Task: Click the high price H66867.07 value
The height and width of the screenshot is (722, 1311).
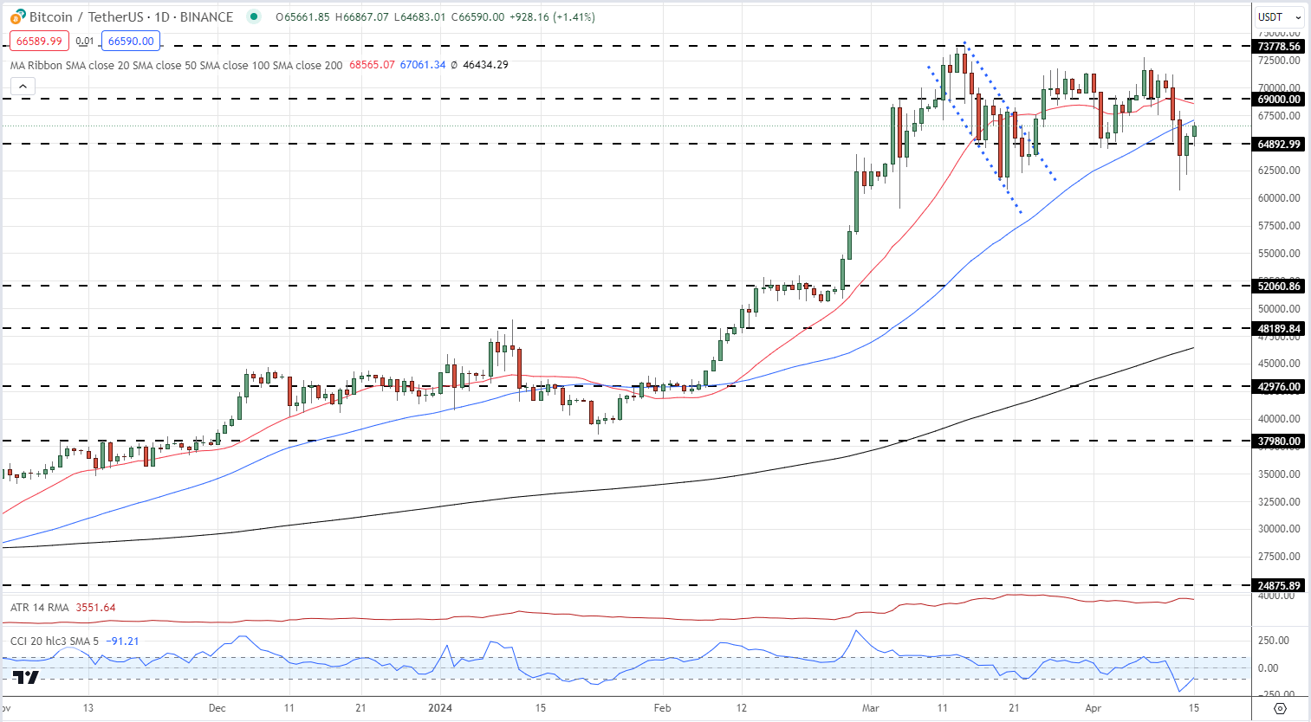Action: tap(361, 17)
